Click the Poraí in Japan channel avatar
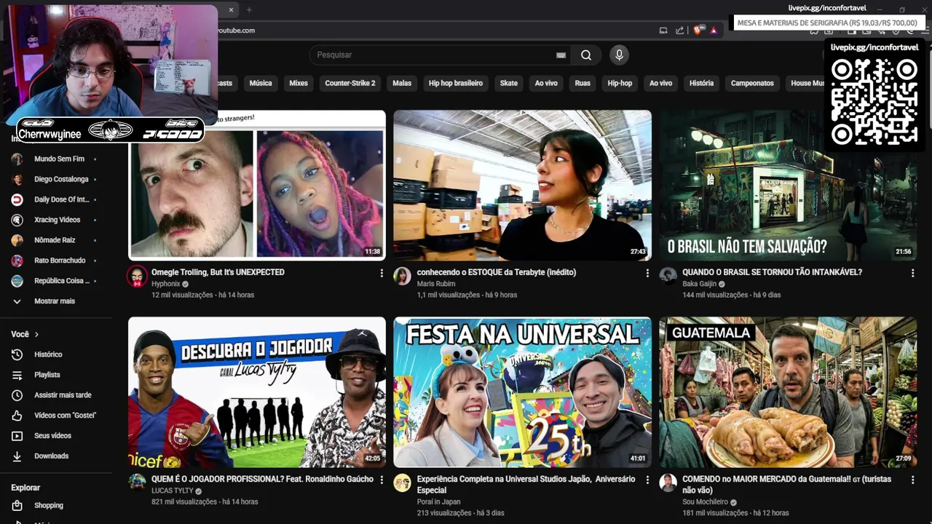This screenshot has height=524, width=932. (402, 483)
